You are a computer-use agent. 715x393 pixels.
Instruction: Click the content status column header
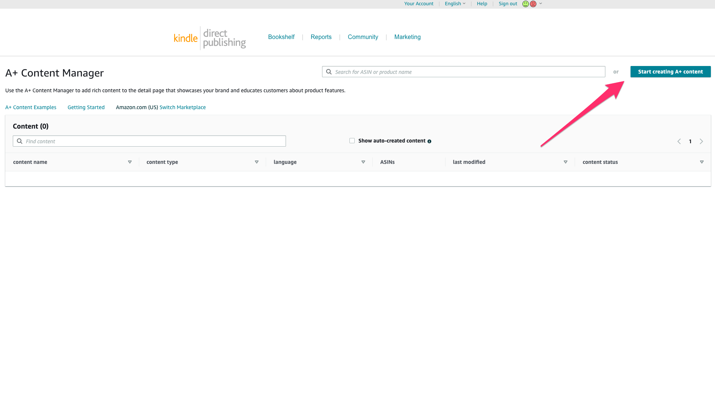pyautogui.click(x=600, y=162)
